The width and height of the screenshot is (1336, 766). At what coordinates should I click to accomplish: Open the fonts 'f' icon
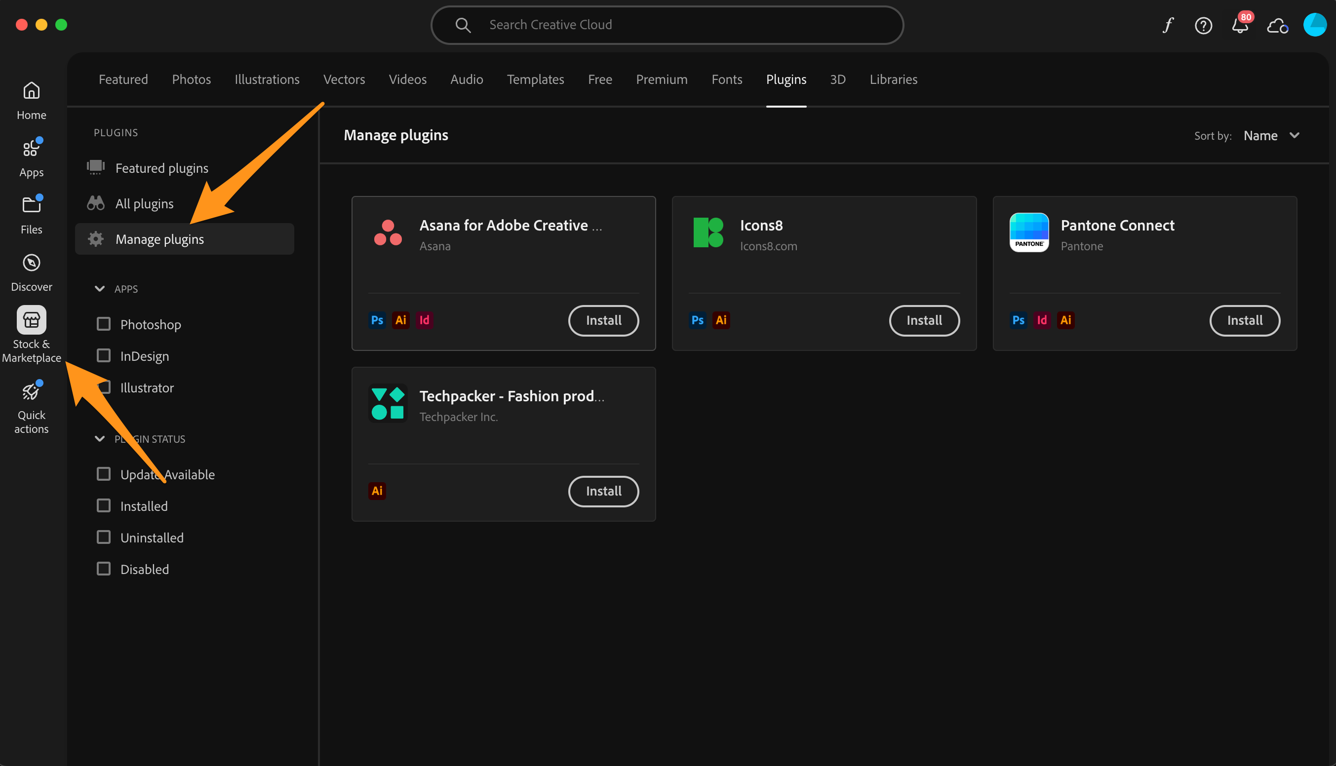1168,25
